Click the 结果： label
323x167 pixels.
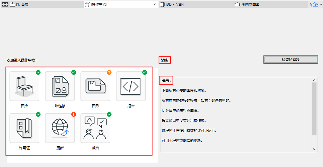(167, 80)
